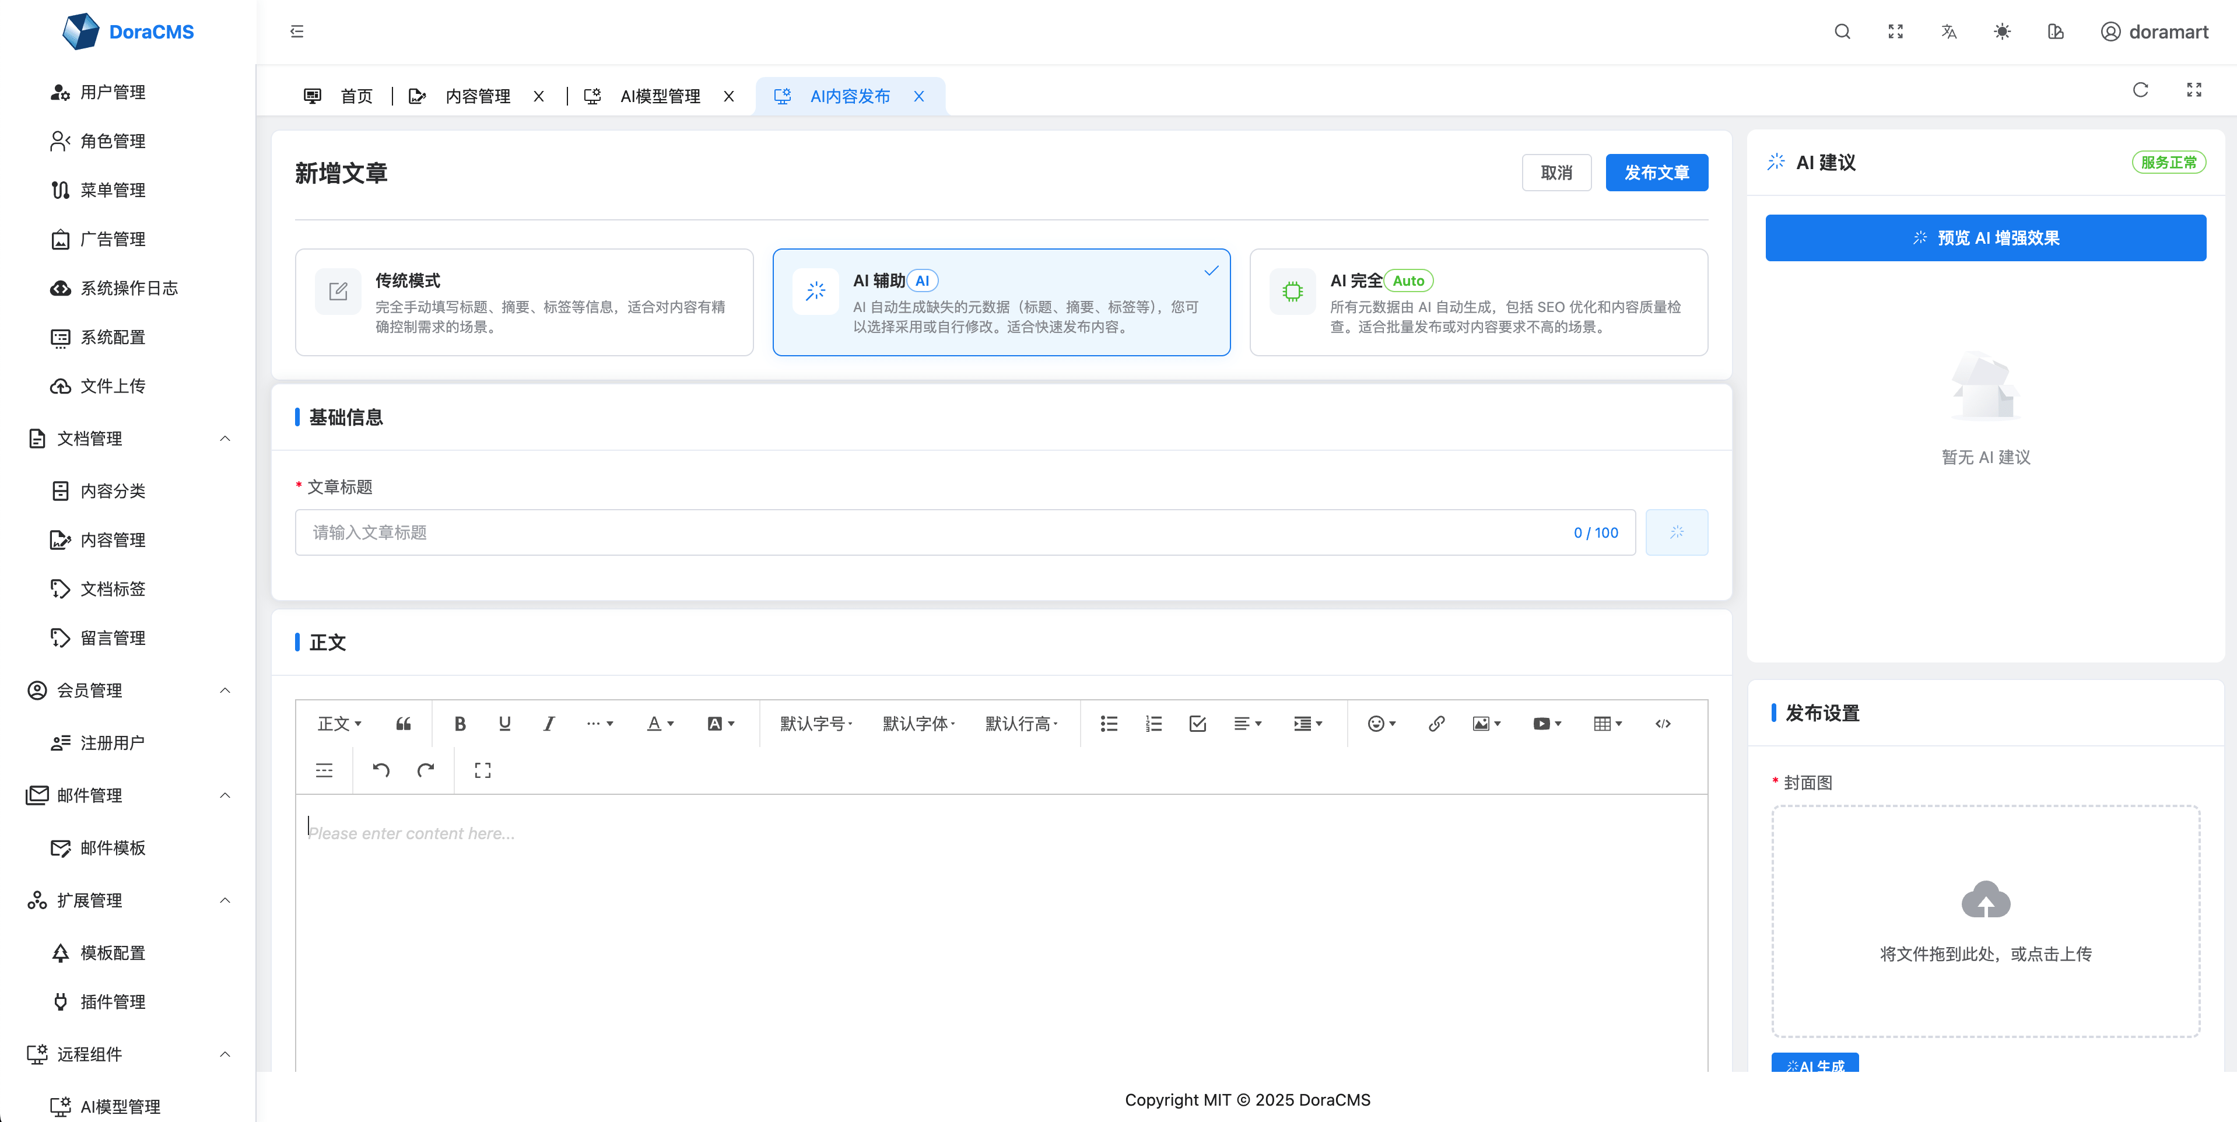Open the 首页 tab

(x=356, y=96)
